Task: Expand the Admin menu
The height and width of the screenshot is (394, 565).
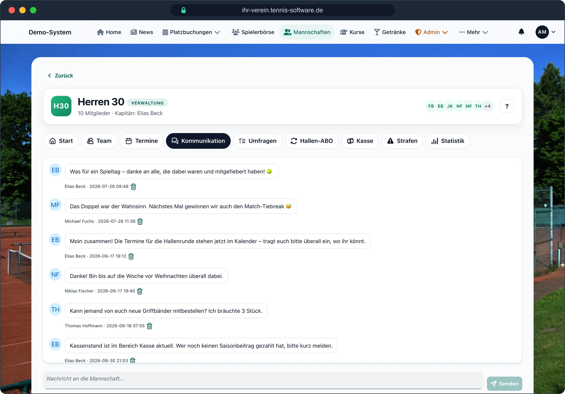Action: [431, 32]
